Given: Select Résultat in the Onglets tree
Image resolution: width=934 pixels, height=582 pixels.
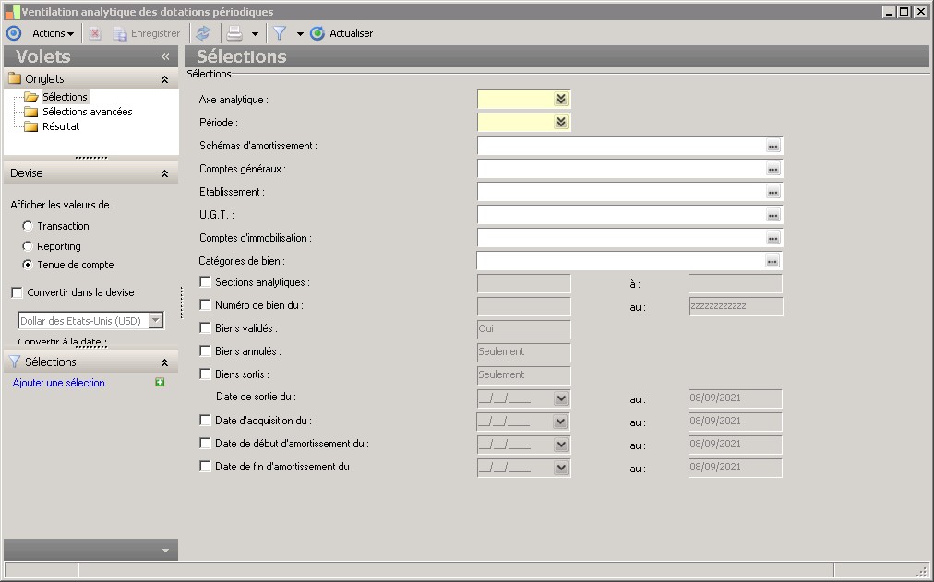Looking at the screenshot, I should 61,126.
